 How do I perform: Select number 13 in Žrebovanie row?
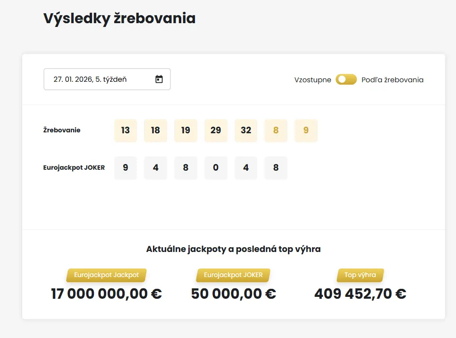pos(125,130)
